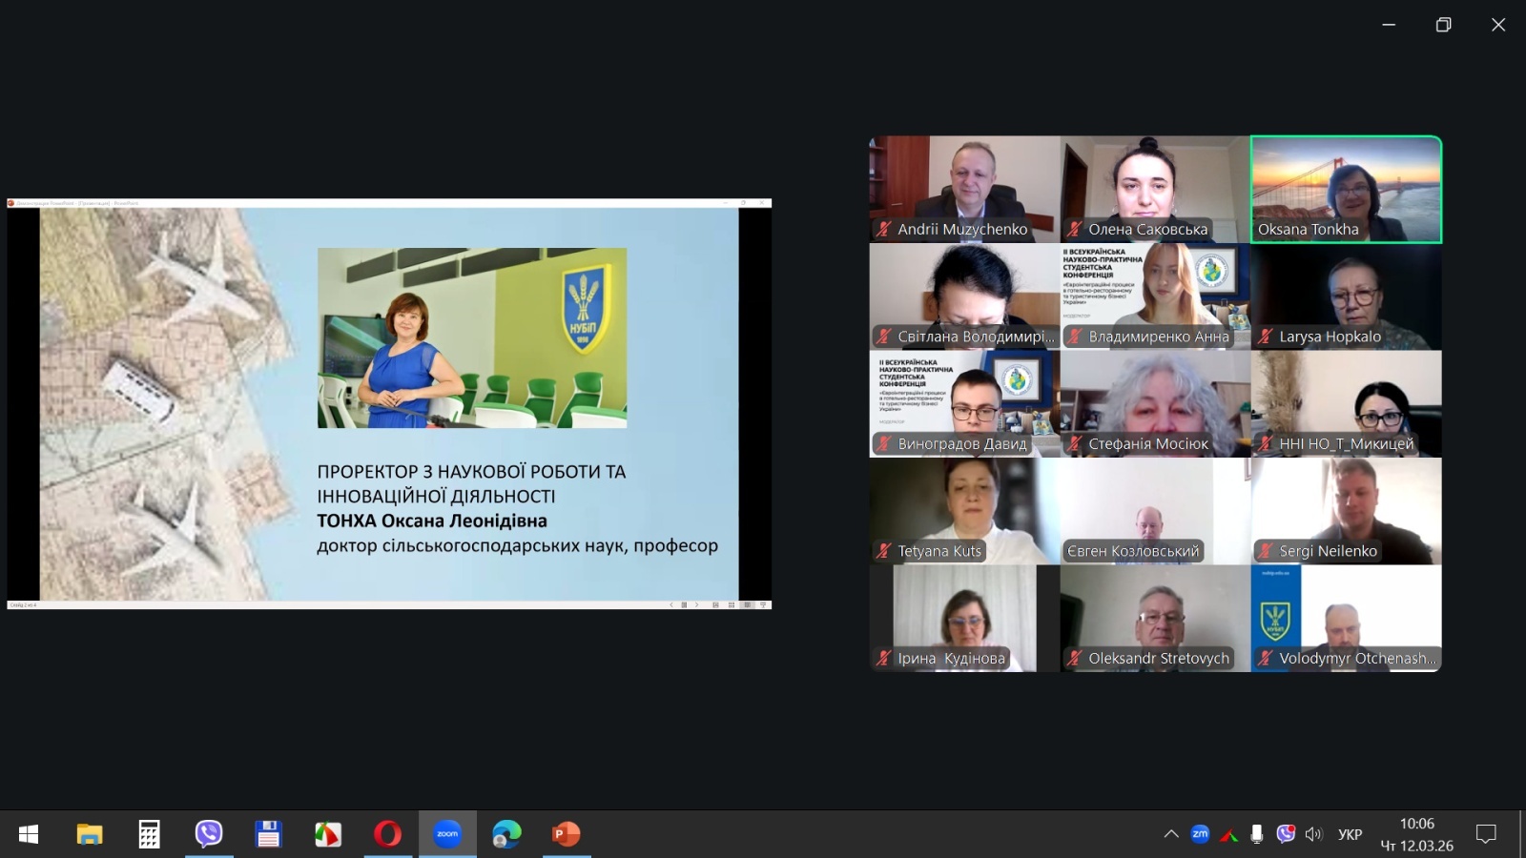Image resolution: width=1526 pixels, height=858 pixels.
Task: Open Microsoft Edge from the taskbar
Action: pyautogui.click(x=506, y=834)
